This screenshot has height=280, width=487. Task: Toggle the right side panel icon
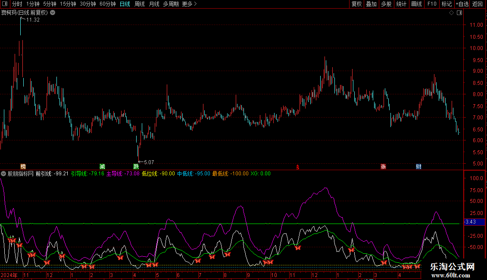pos(459,13)
